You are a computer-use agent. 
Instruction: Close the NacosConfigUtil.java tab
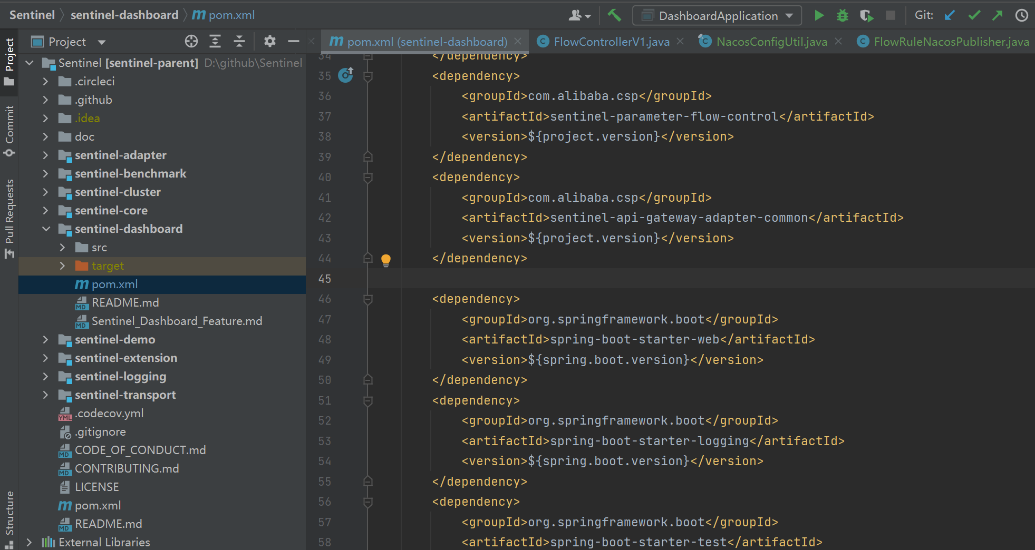(x=838, y=41)
